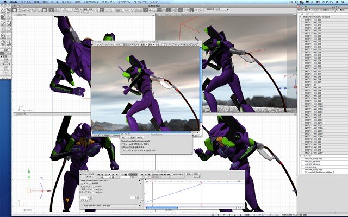Toggle Poserの法線 checkbox in PoserFusion window
This screenshot has height=217, width=348.
[x=122, y=148]
